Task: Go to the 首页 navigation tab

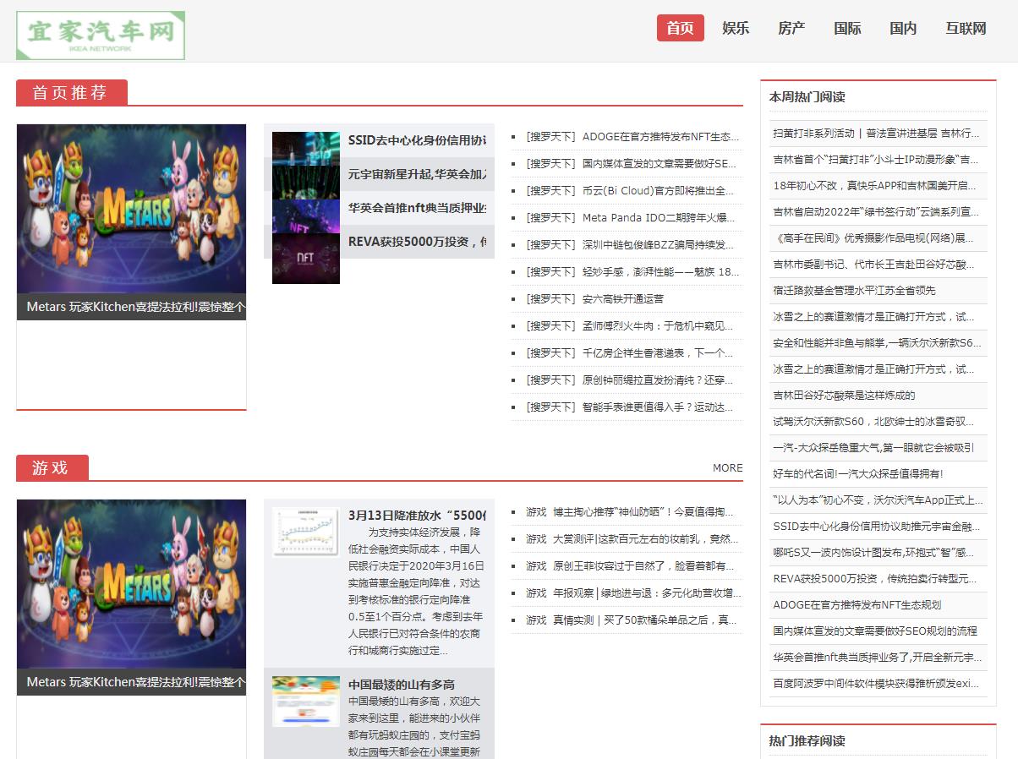Action: [681, 28]
